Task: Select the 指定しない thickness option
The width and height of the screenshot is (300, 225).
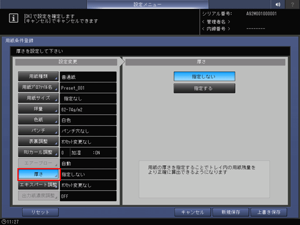Action: pos(204,77)
